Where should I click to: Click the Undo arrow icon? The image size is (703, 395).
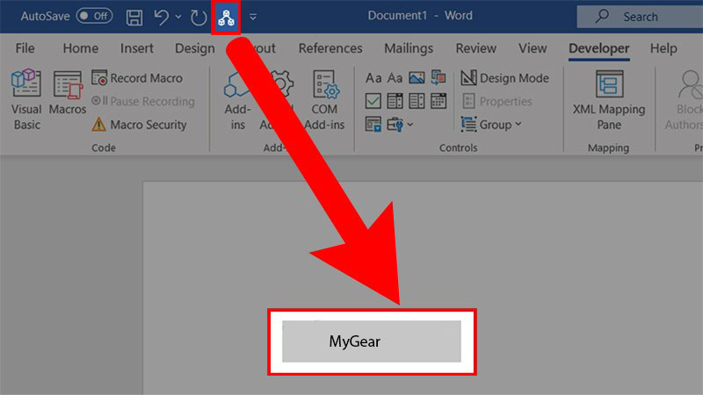coord(160,17)
